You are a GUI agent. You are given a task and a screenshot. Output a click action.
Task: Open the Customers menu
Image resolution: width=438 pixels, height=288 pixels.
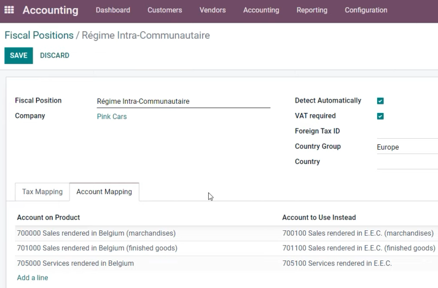165,10
